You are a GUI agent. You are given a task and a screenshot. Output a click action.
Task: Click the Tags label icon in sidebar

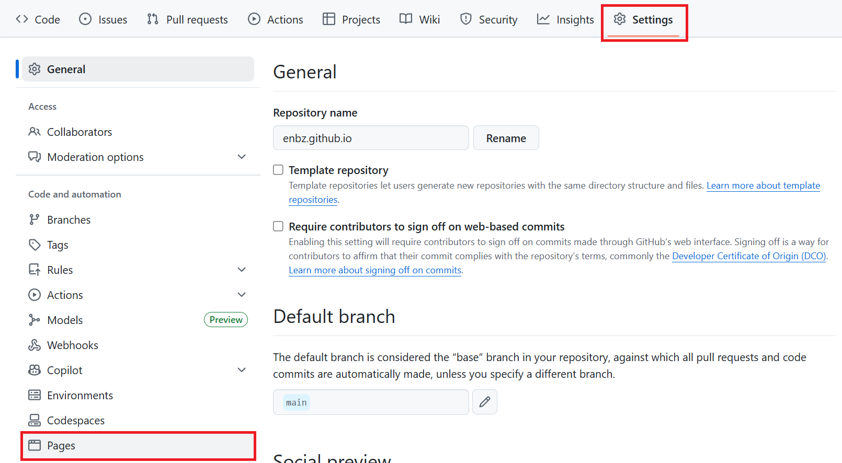point(35,245)
